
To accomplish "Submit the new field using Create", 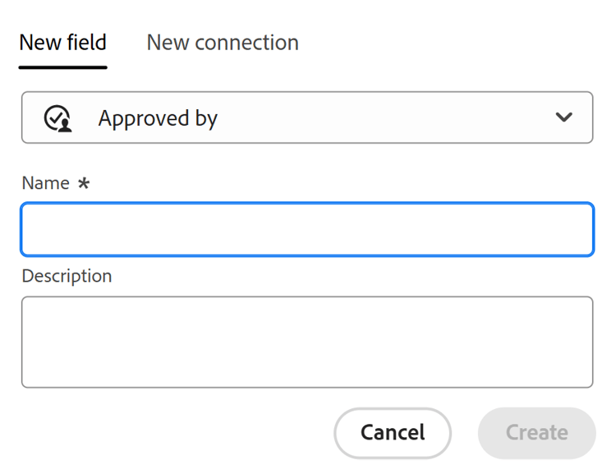I will pyautogui.click(x=536, y=432).
